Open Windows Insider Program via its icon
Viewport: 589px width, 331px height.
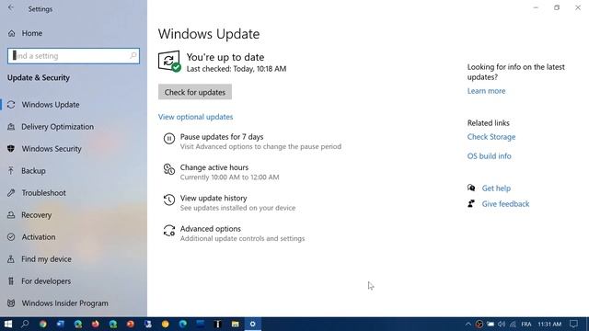(11, 302)
